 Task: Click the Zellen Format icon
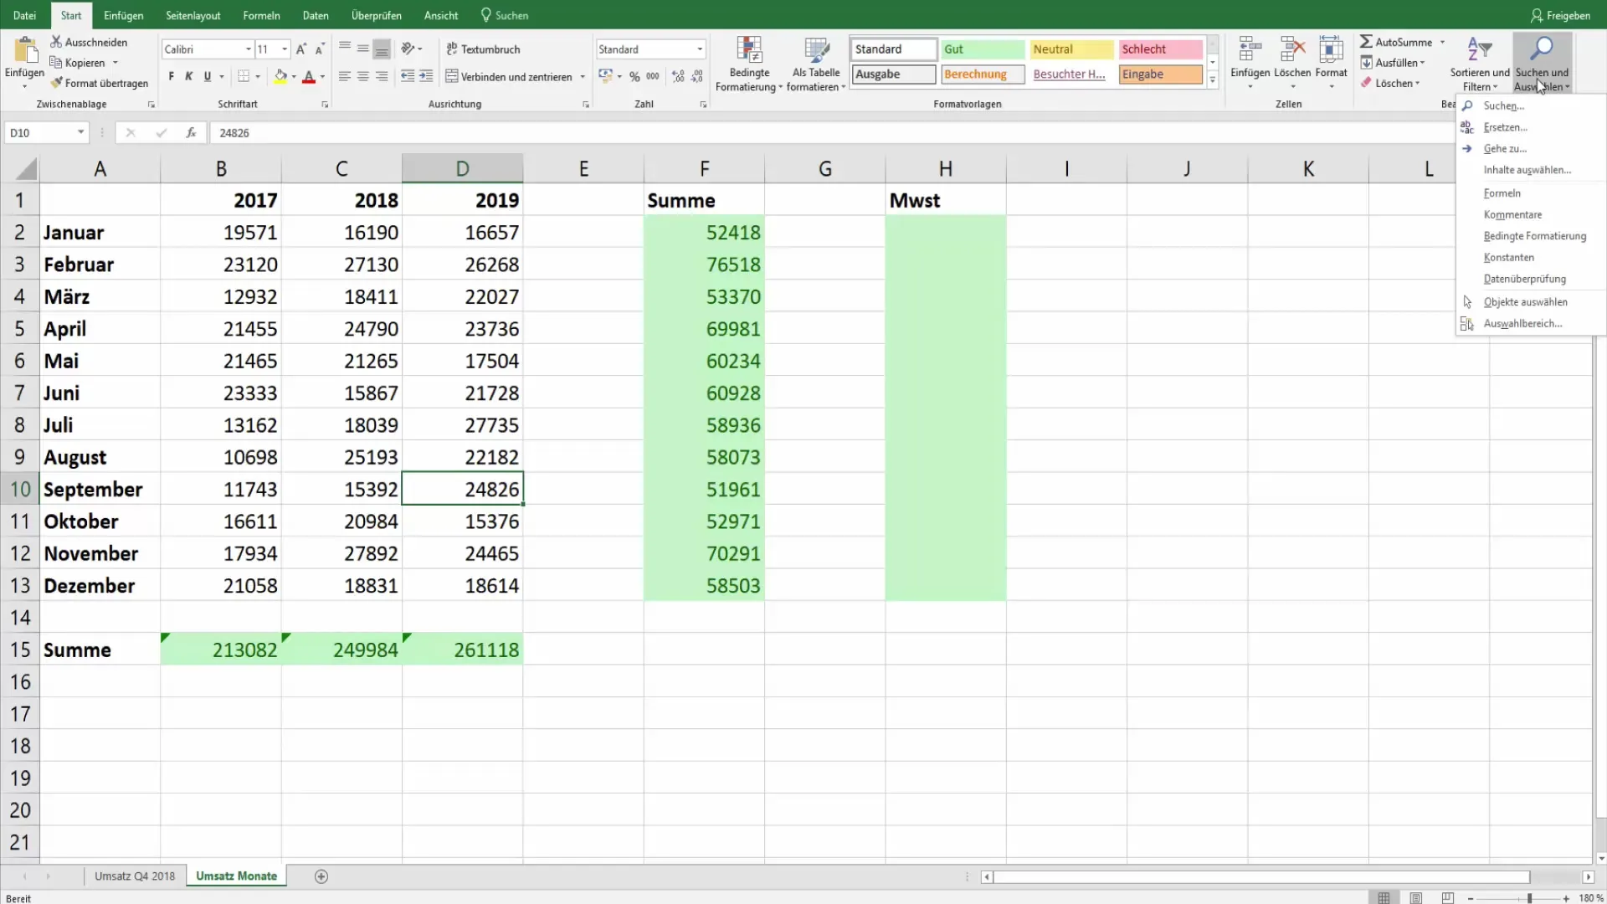[1331, 50]
